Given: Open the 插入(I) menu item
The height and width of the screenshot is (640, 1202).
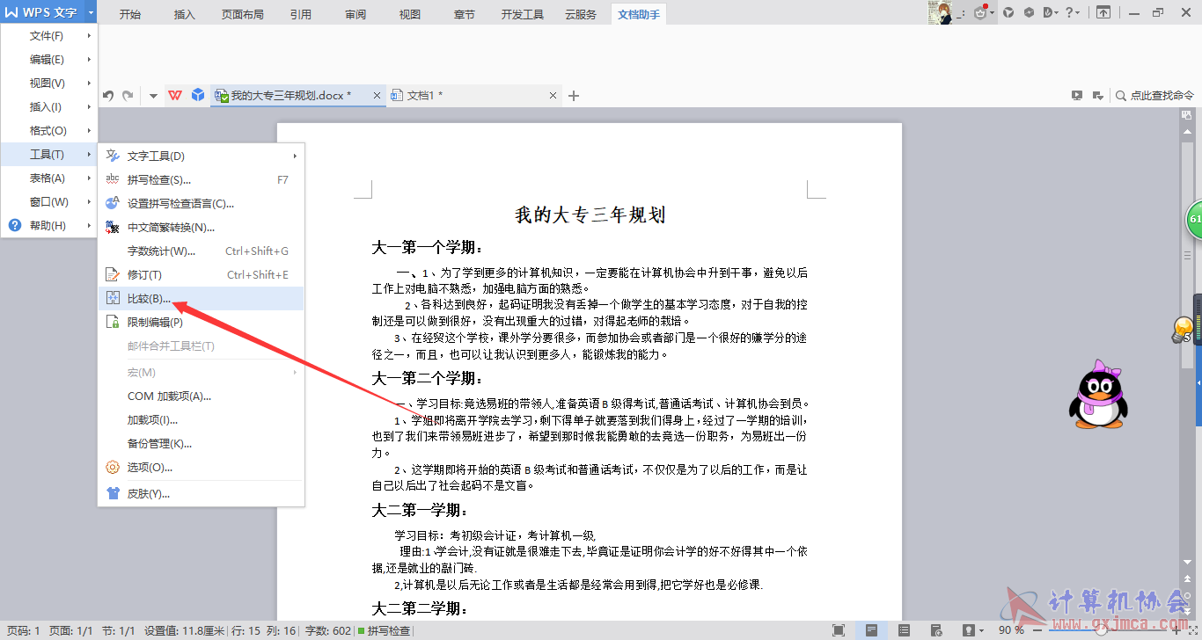Looking at the screenshot, I should pos(49,107).
